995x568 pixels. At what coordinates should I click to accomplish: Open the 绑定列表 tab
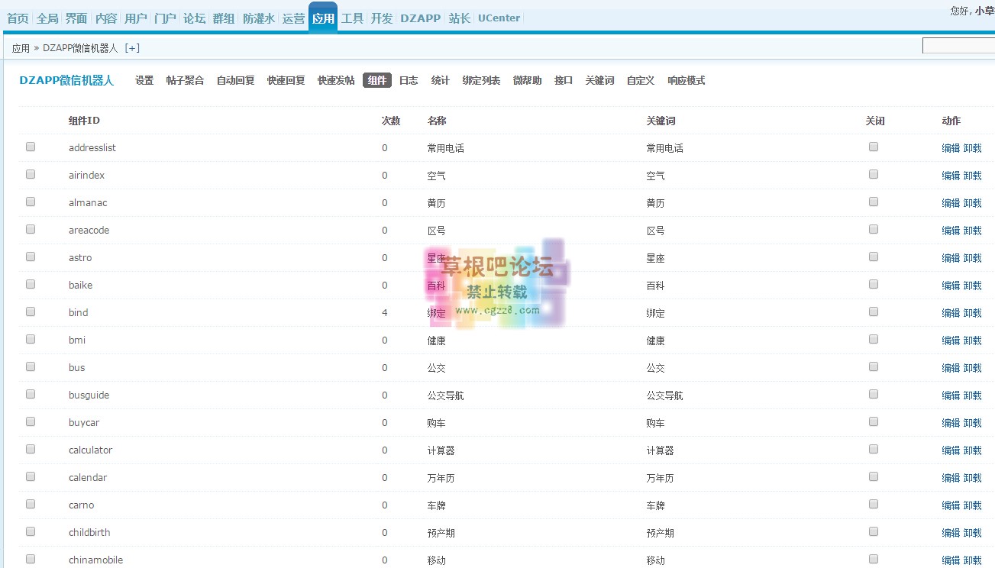(481, 79)
